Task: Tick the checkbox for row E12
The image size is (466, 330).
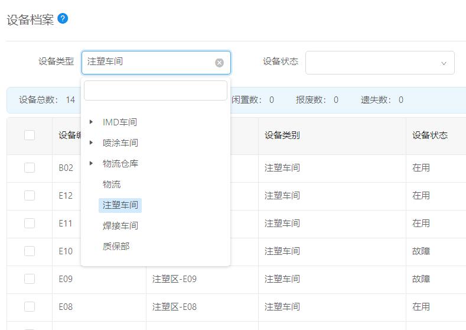Action: coord(30,196)
